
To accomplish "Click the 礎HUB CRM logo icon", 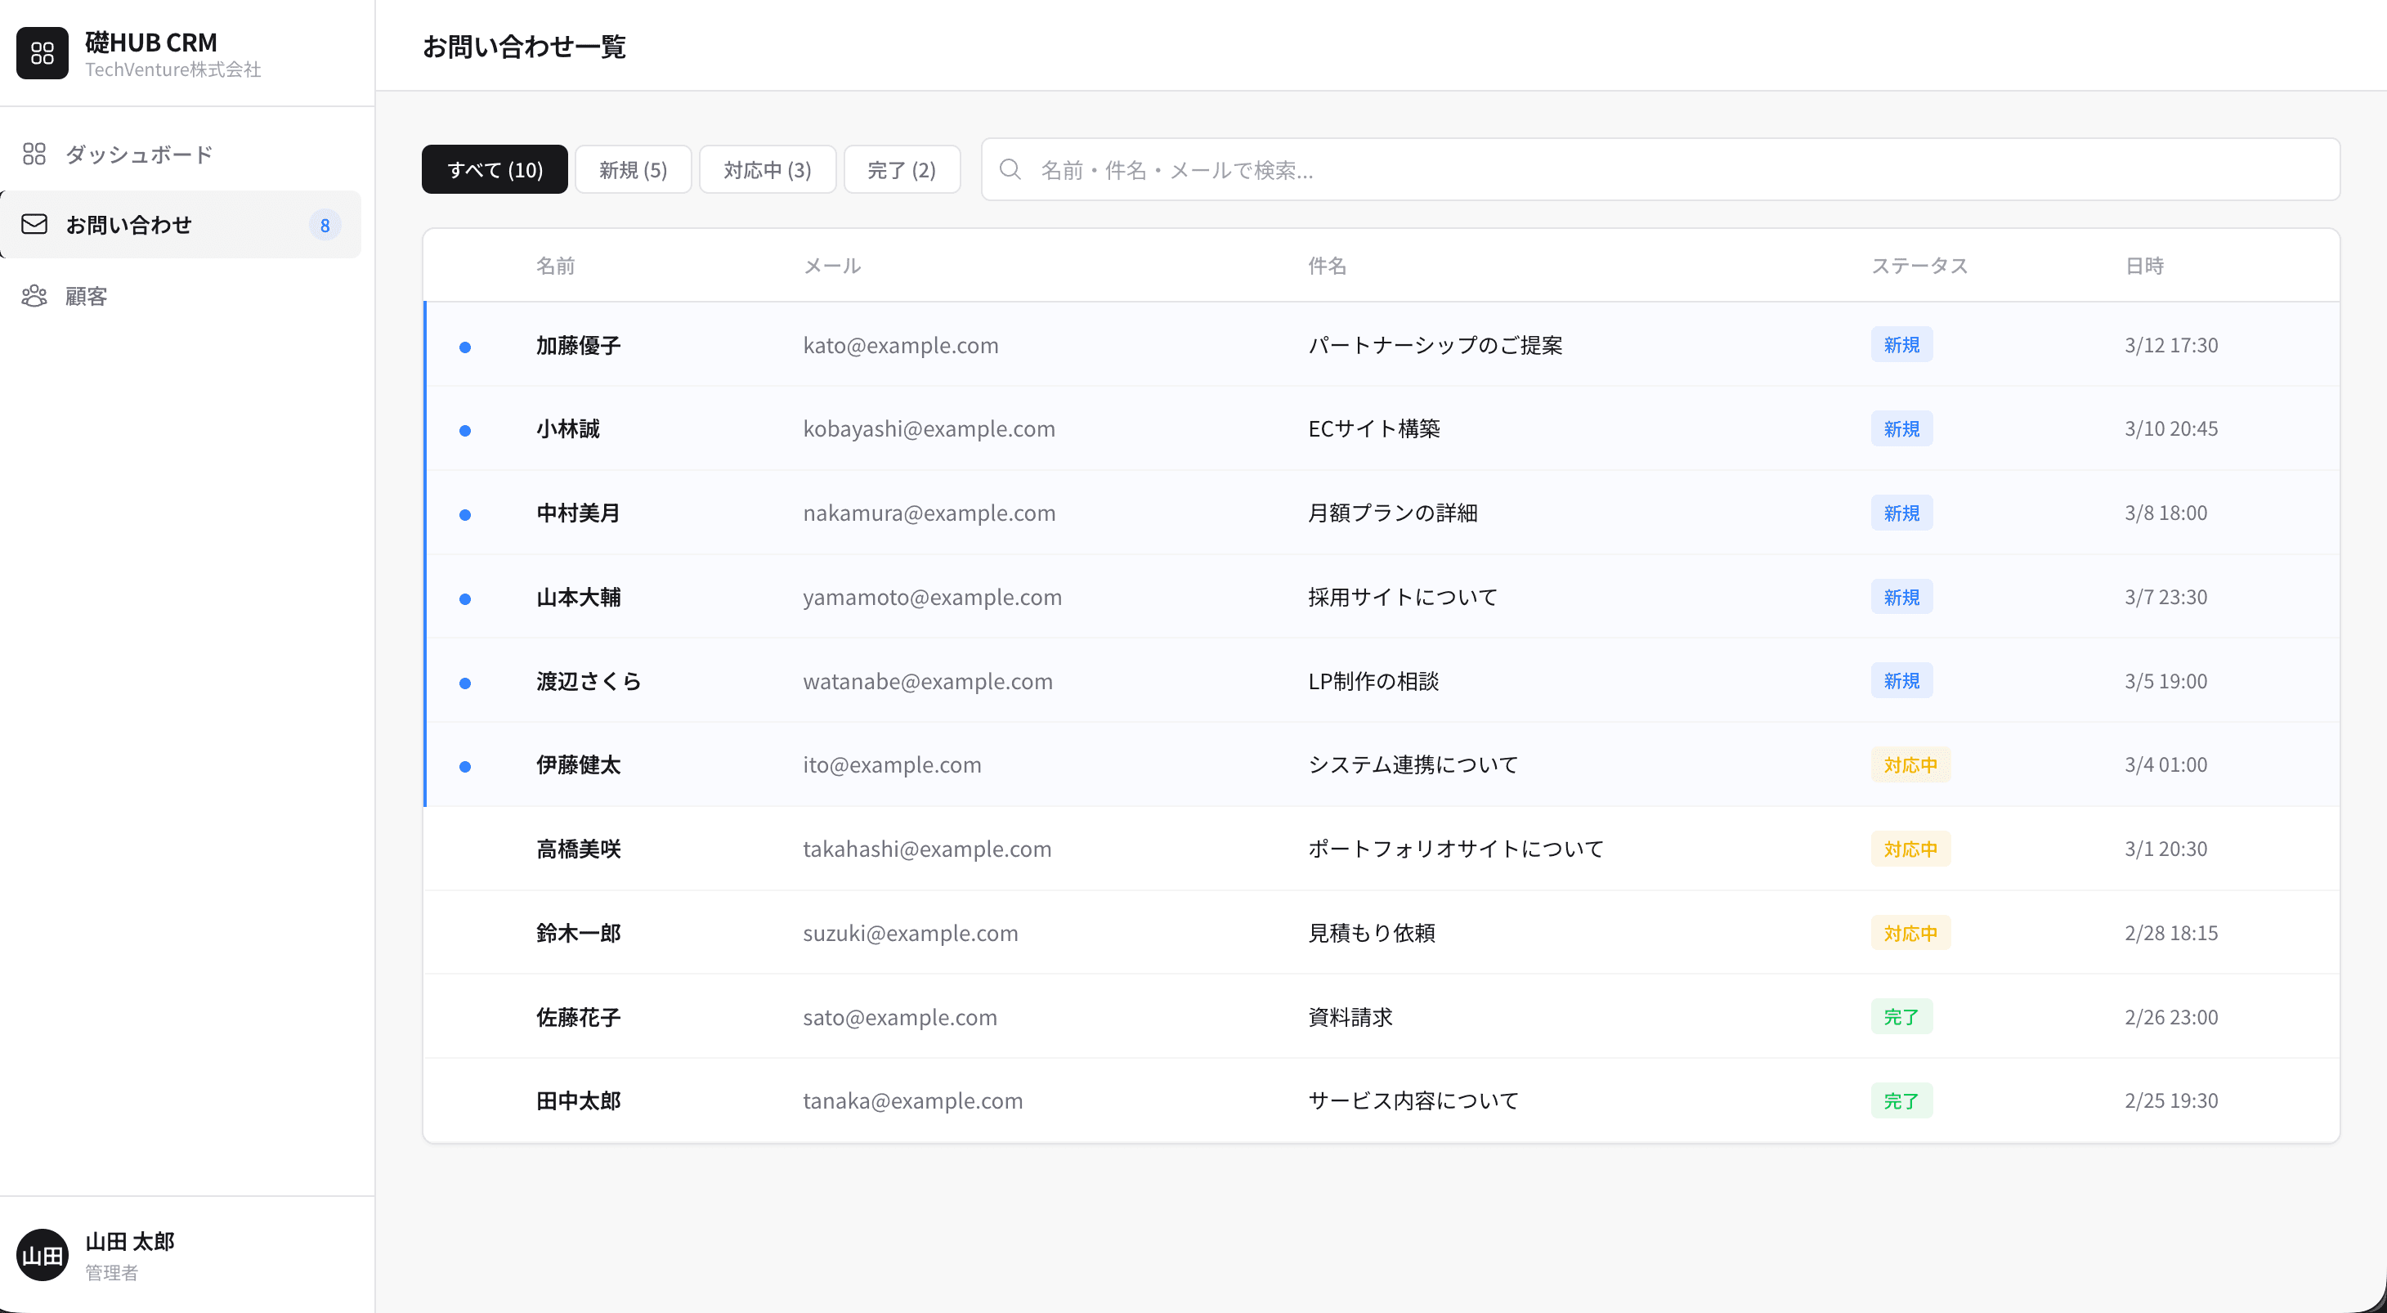I will [x=42, y=53].
